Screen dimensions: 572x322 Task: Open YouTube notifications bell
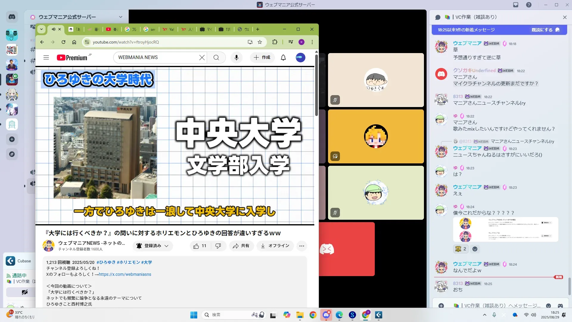[283, 58]
